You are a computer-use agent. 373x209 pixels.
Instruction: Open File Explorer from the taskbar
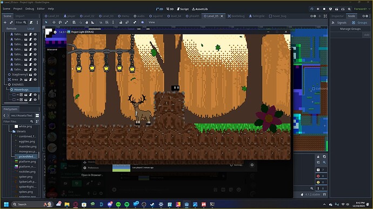coord(67,204)
